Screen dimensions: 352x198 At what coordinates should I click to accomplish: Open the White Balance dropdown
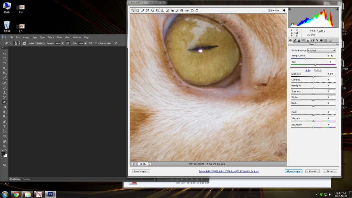pos(321,51)
